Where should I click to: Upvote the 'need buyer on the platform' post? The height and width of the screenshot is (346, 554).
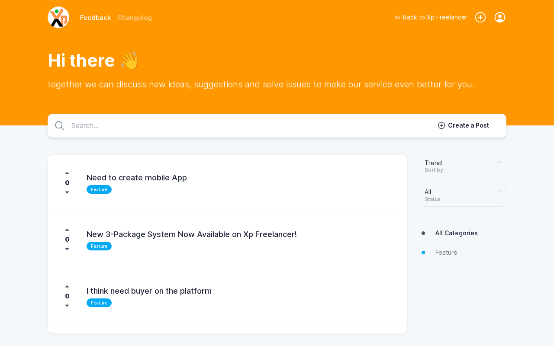[67, 286]
